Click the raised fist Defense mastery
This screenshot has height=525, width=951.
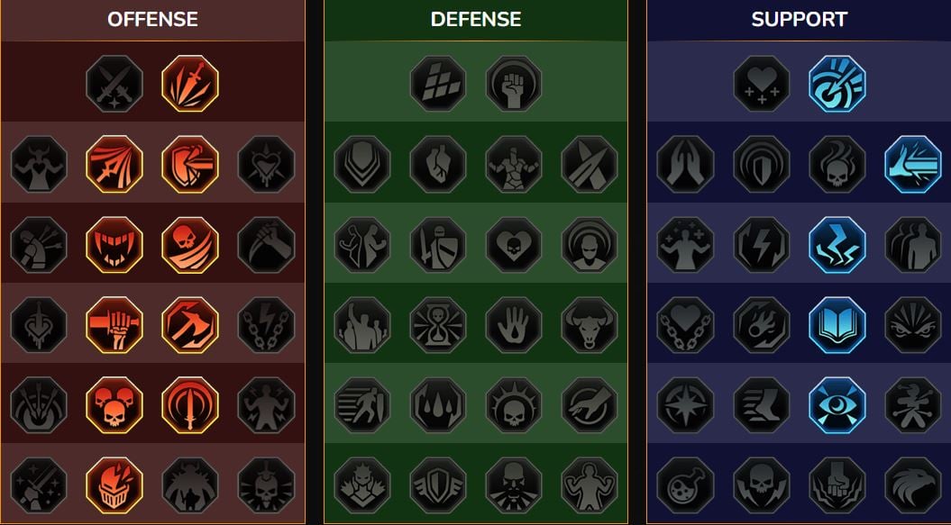coord(514,84)
